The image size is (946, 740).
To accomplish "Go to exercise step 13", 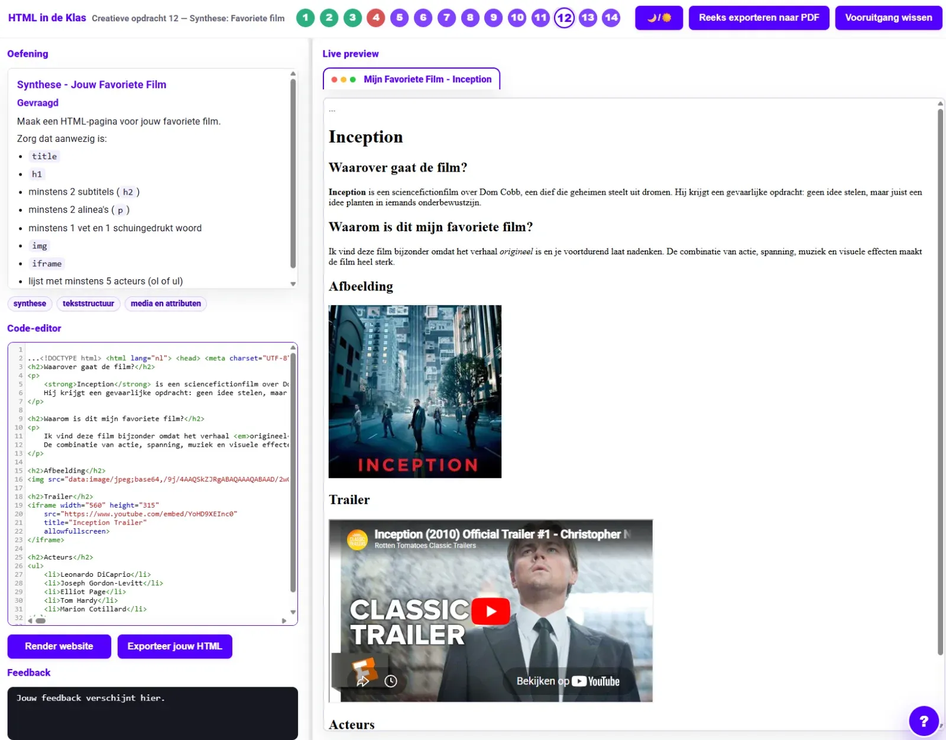I will 588,18.
